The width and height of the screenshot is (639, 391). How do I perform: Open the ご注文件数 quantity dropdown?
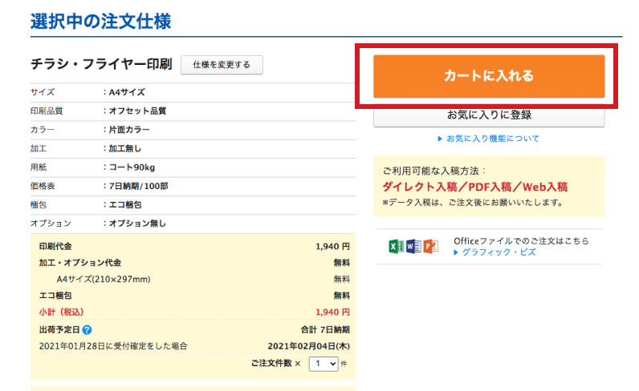click(324, 364)
